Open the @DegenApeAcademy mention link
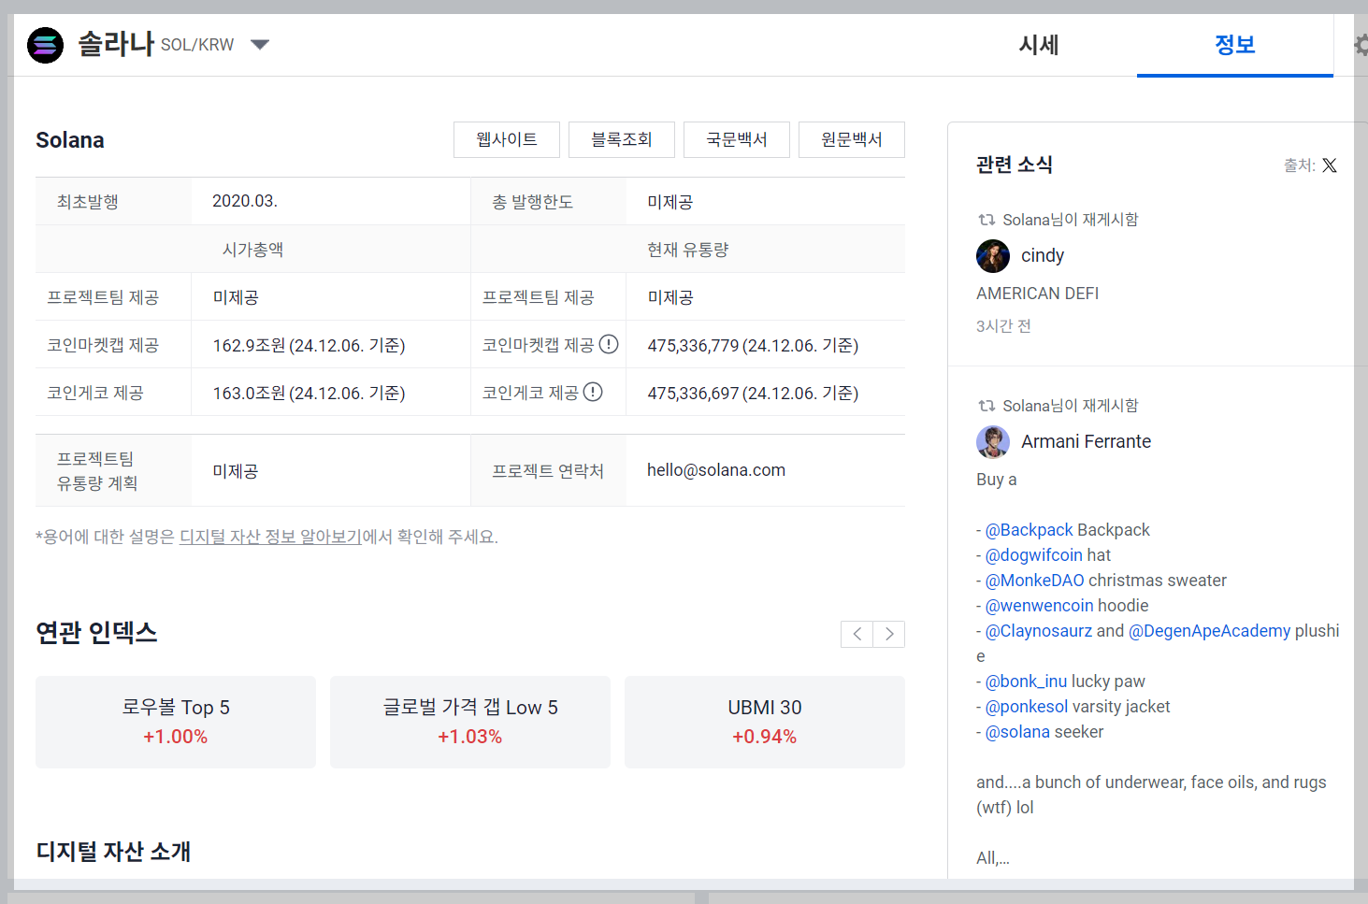The image size is (1368, 904). click(x=1209, y=631)
